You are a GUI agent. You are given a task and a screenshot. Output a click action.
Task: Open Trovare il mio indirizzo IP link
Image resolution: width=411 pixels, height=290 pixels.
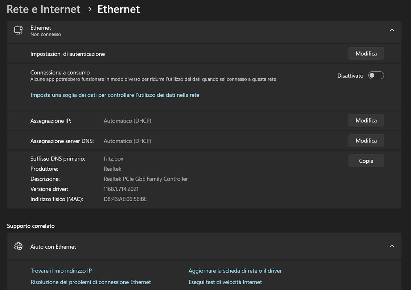pyautogui.click(x=61, y=271)
